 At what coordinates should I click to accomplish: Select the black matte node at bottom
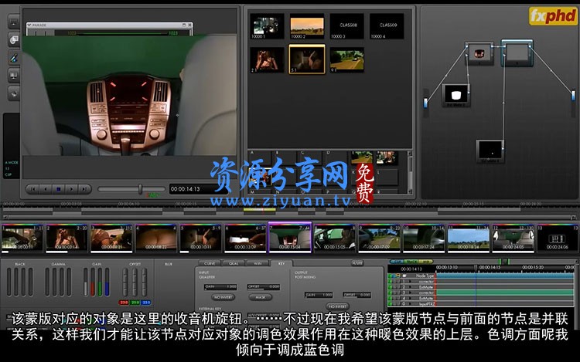[490, 151]
